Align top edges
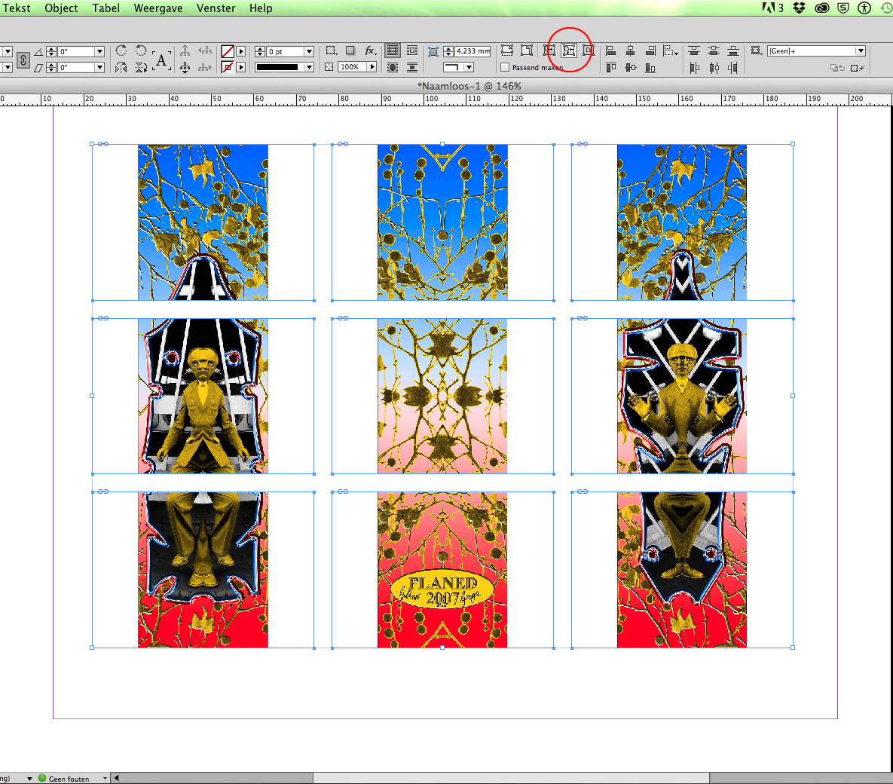This screenshot has width=893, height=784. (x=611, y=68)
